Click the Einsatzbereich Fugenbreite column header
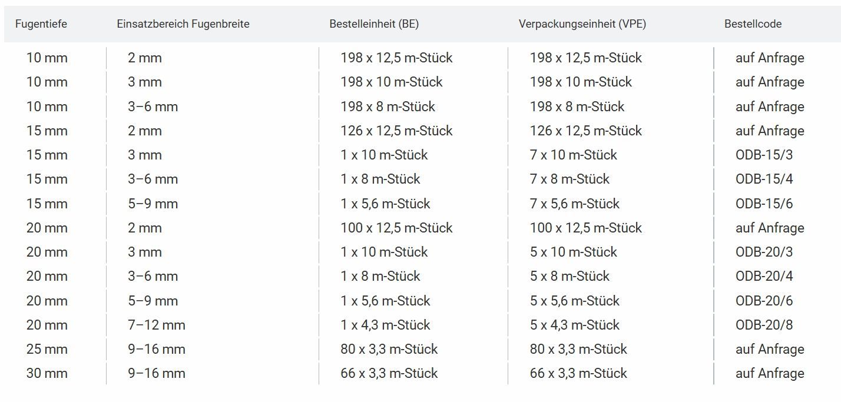Image resolution: width=841 pixels, height=402 pixels. [x=183, y=24]
